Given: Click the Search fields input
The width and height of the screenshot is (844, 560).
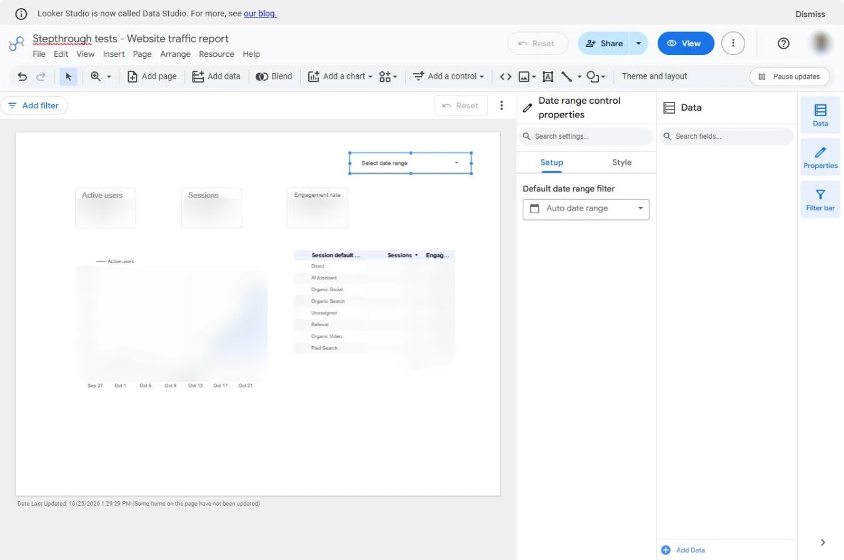Looking at the screenshot, I should [x=726, y=136].
